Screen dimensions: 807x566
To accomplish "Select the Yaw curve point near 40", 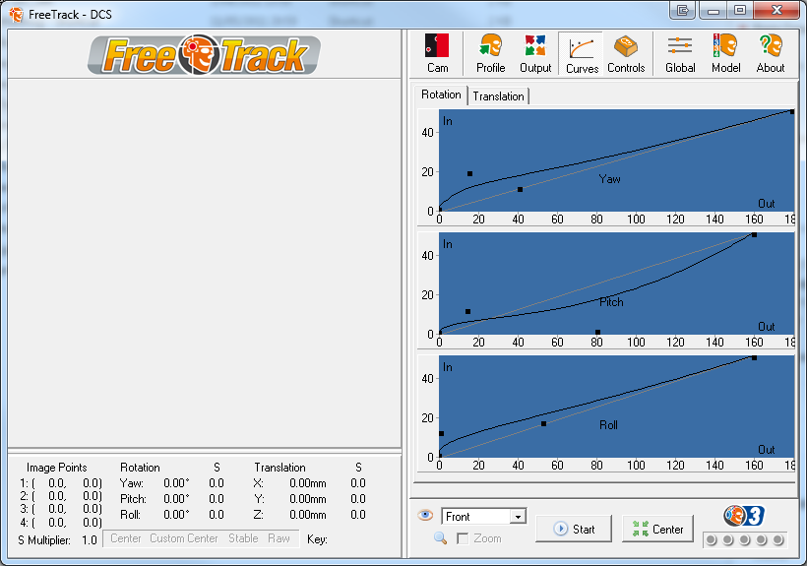I will pos(520,189).
